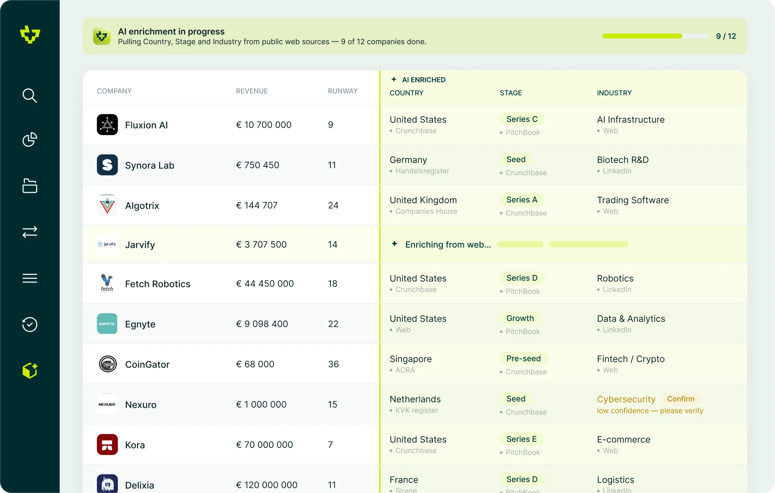Open the list lines sidebar icon
Viewport: 775px width, 493px height.
point(30,278)
